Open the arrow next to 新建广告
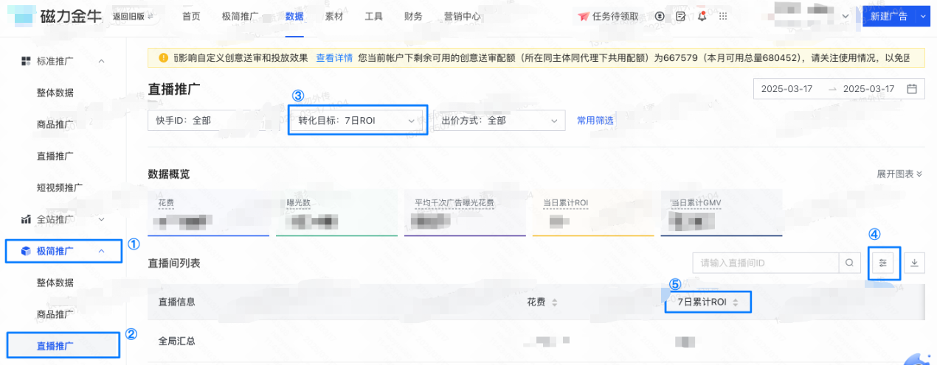Image resolution: width=937 pixels, height=368 pixels. [922, 16]
